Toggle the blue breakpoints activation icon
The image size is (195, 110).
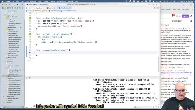(x=30, y=78)
